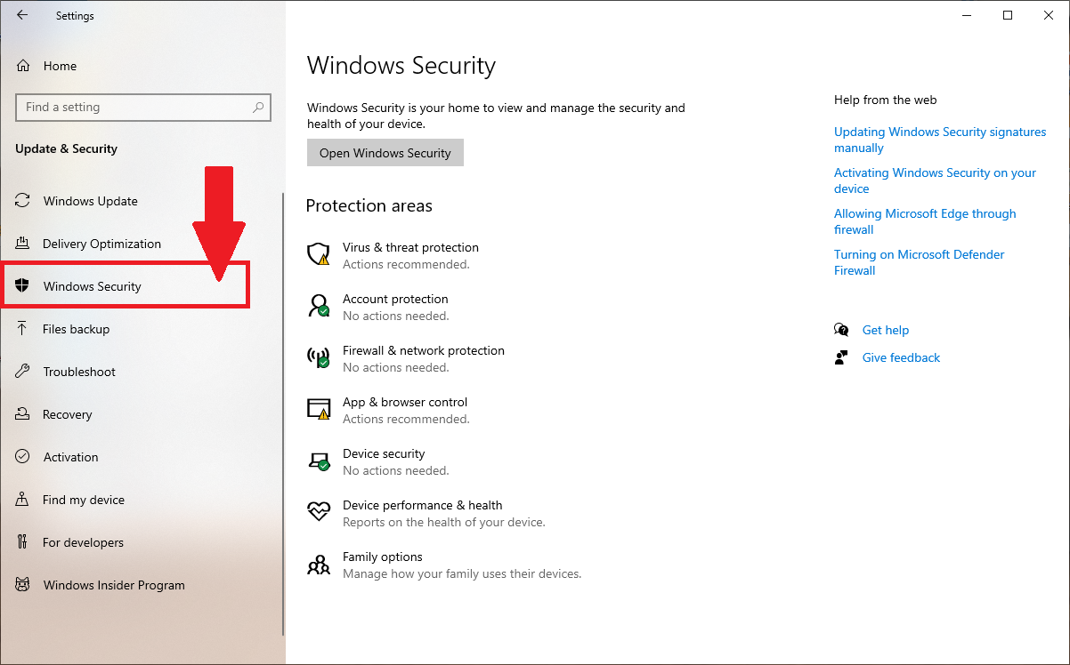Open the Give feedback link
This screenshot has height=665, width=1070.
(901, 357)
